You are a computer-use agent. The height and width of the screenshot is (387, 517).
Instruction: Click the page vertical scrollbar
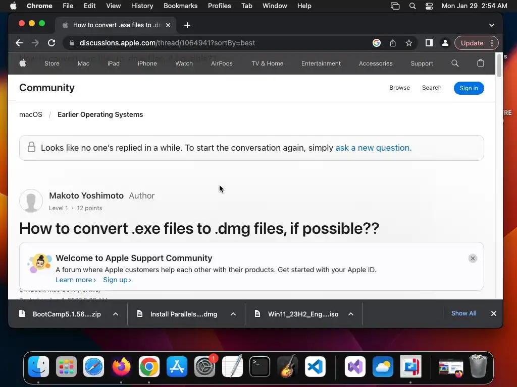click(x=499, y=66)
